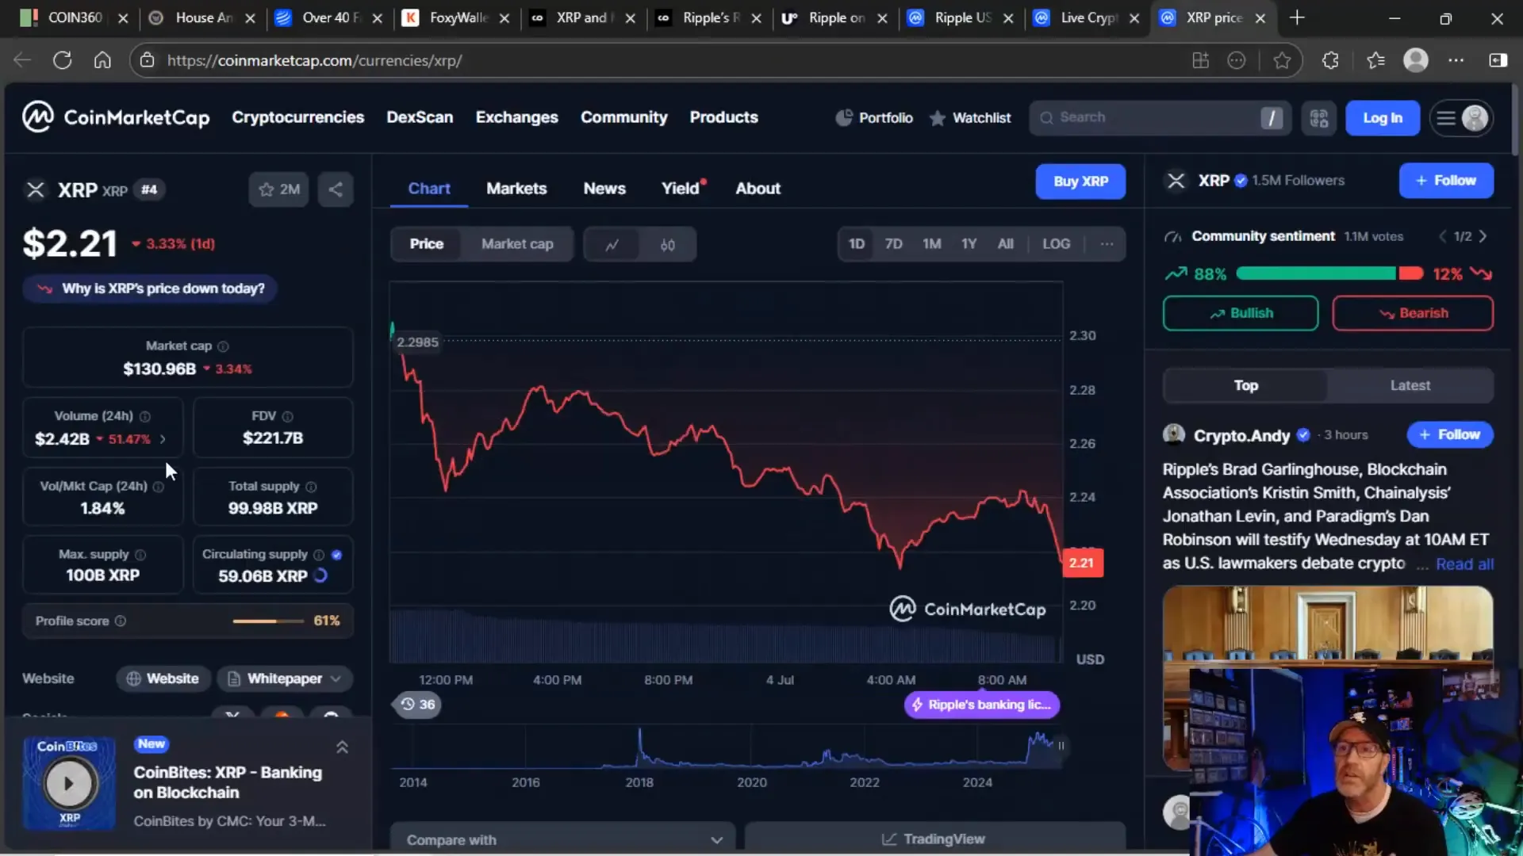Open the Watchlist star link
1523x856 pixels.
click(x=970, y=117)
